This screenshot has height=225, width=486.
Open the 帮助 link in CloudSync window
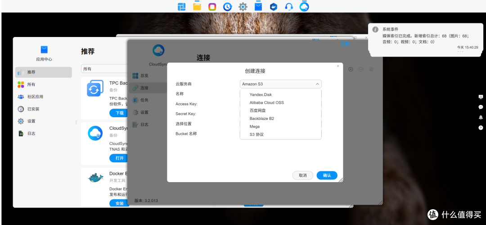point(345,44)
